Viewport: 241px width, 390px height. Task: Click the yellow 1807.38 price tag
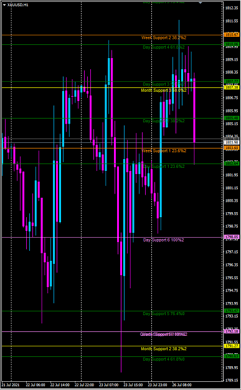(232, 87)
